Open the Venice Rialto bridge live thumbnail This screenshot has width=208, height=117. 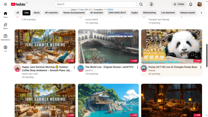point(108,47)
